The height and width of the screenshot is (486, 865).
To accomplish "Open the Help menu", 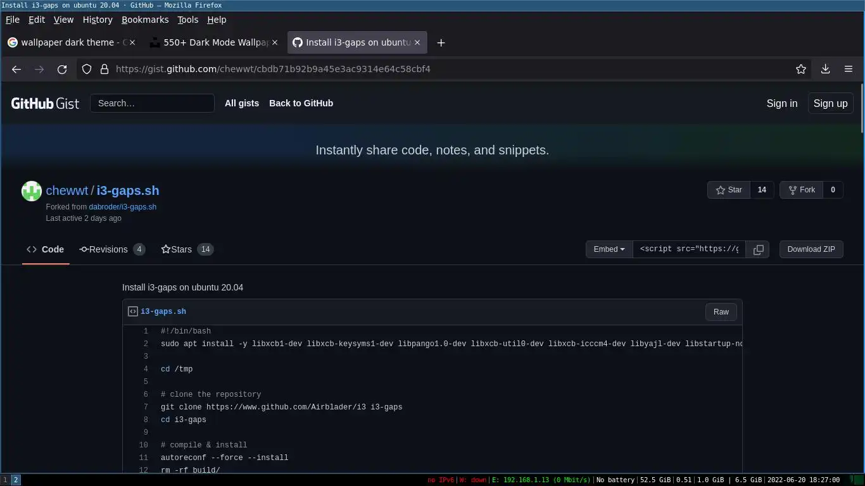I will tap(217, 20).
